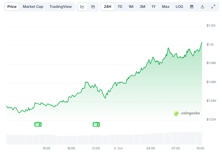Image resolution: width=222 pixels, height=152 pixels.
Task: Show the 1Y price range
Action: point(154,7)
